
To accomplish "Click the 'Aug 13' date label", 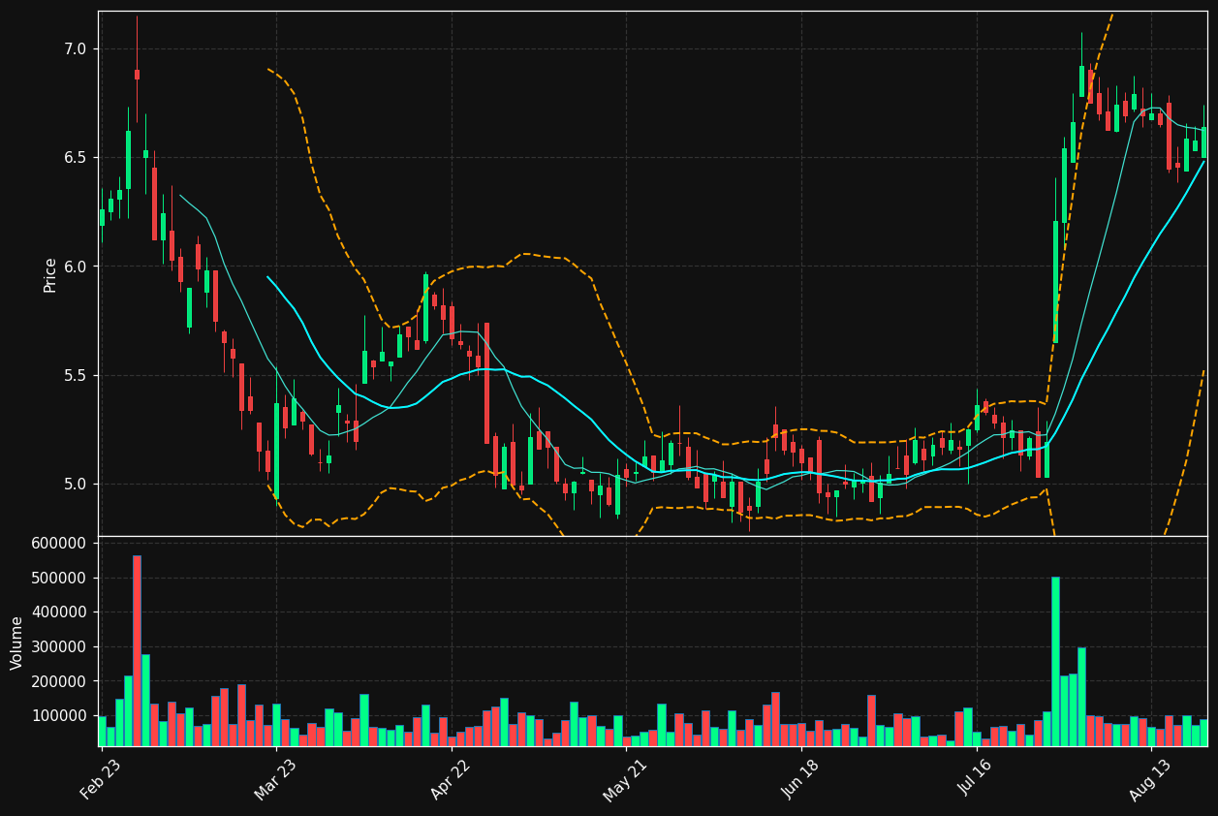I will point(1151,778).
